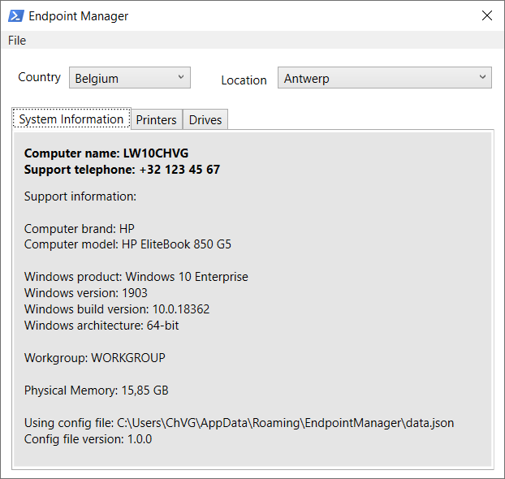
Task: Expand the Location combo box showing Antwerp
Action: (x=385, y=78)
